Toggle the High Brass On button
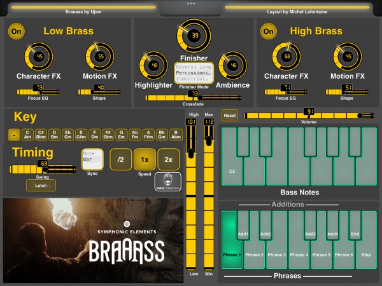This screenshot has width=382, height=286. click(x=269, y=31)
